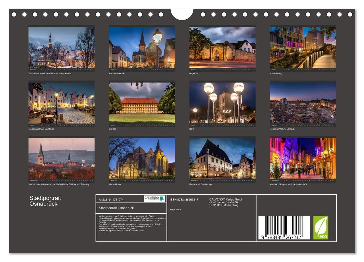Image resolution: width=364 pixels, height=262 pixels.
Task: Click the green eco leaf logo
Action: (x=321, y=228)
